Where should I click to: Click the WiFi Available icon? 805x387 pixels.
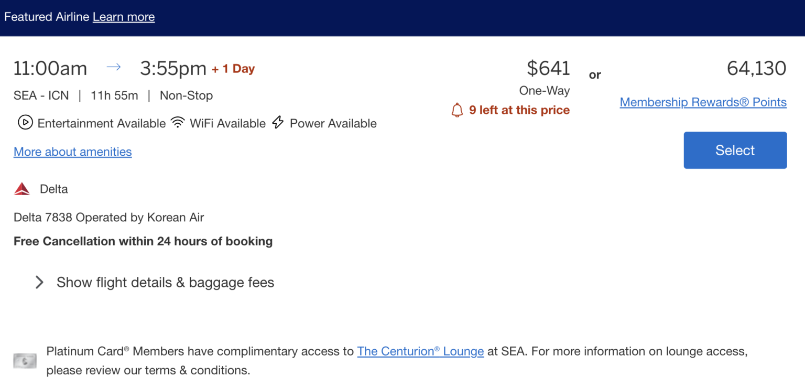tap(178, 122)
